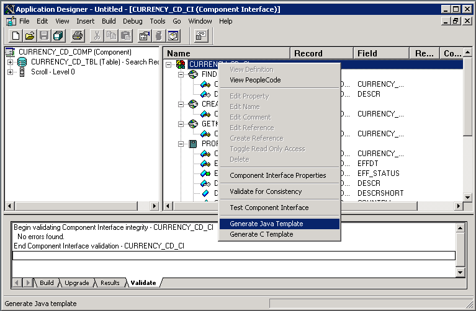The width and height of the screenshot is (476, 311).
Task: Collapse the GETKEYS node
Action: pos(181,124)
